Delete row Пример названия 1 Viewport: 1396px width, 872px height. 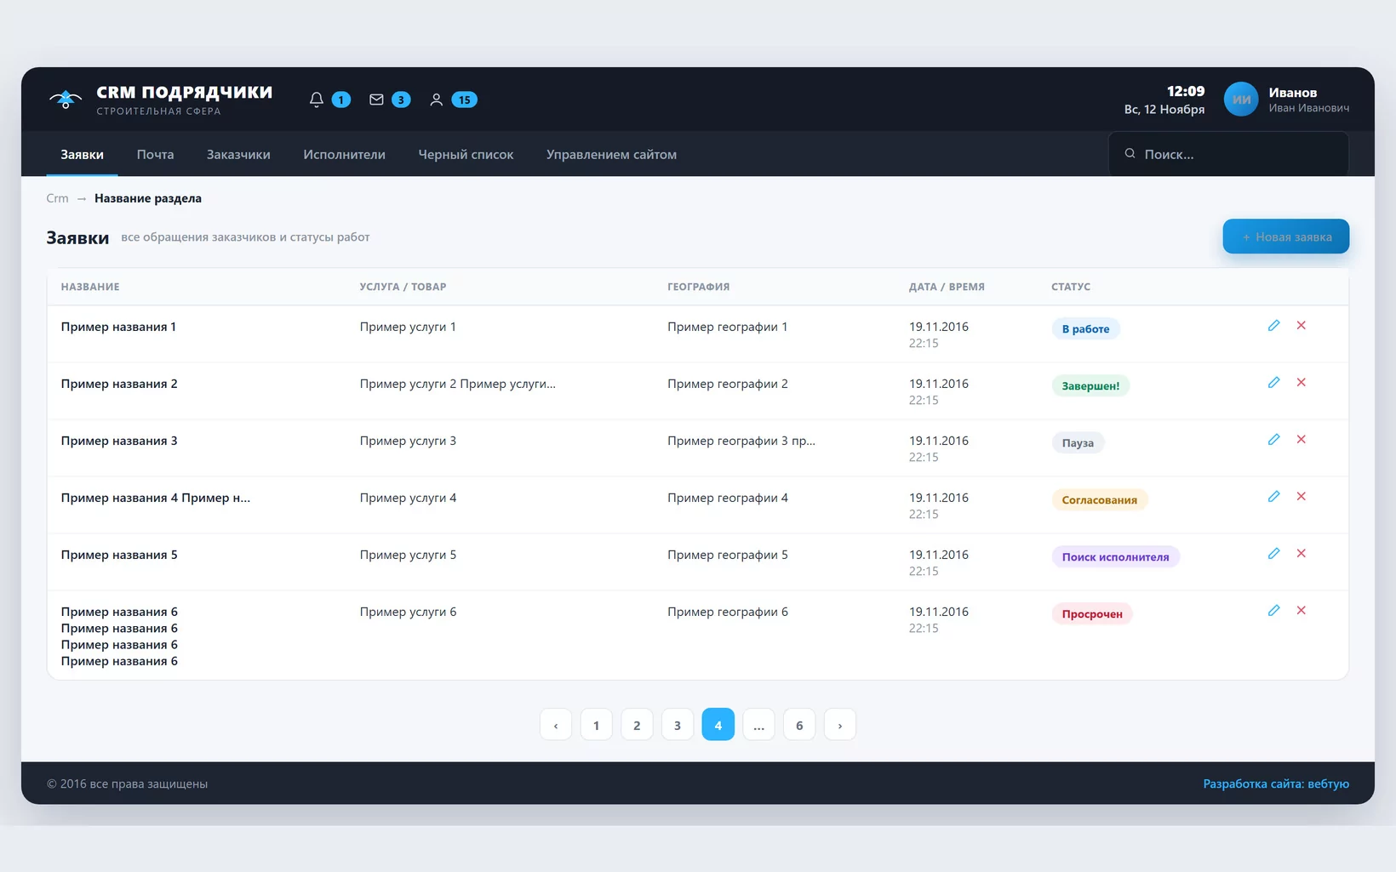(x=1301, y=325)
